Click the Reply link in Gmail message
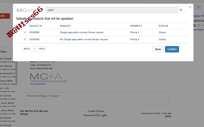Viewport: 204px width, 127px height. (43, 96)
